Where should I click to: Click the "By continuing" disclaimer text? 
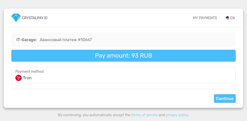tap(94, 115)
